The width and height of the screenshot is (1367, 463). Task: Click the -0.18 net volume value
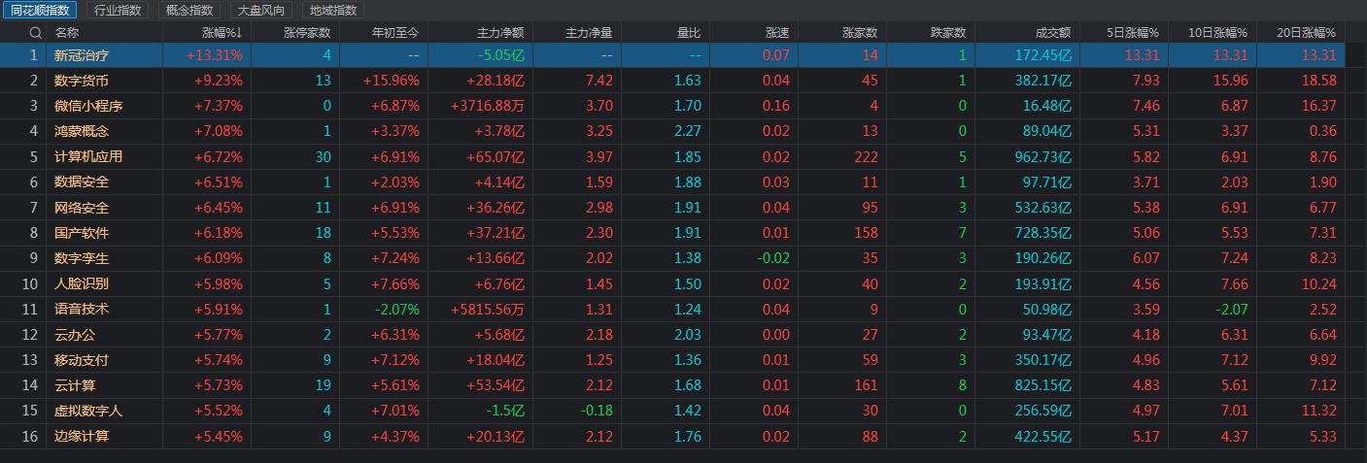tap(597, 411)
